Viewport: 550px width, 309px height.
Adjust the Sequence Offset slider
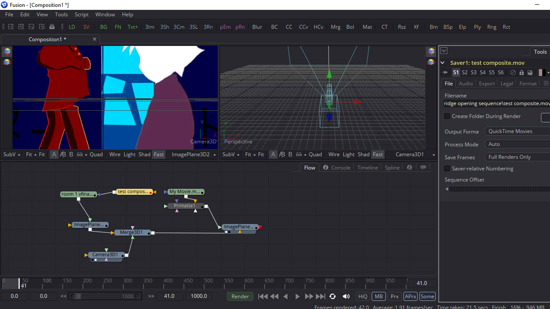[x=497, y=189]
